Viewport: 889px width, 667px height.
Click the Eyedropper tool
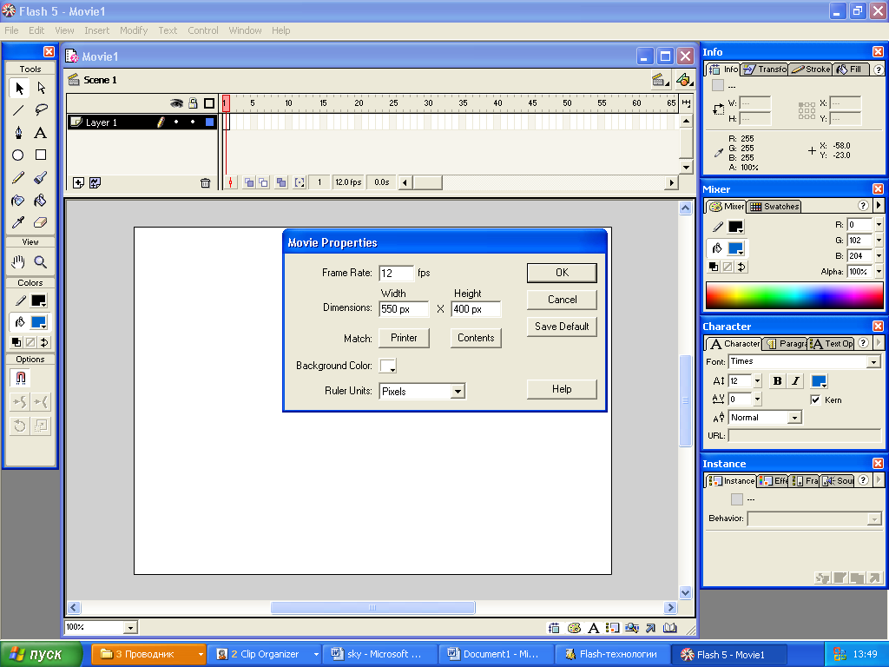click(x=18, y=223)
